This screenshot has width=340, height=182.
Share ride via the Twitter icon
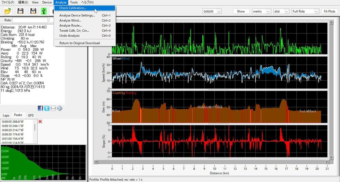click(x=47, y=108)
